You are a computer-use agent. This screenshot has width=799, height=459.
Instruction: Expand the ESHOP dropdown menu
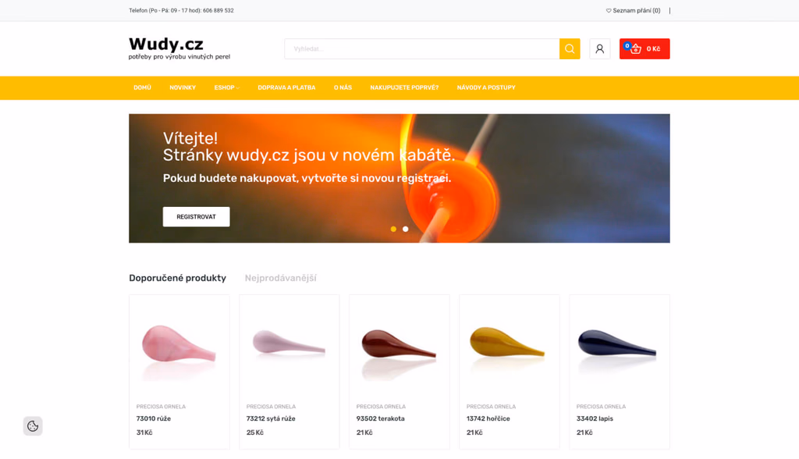pyautogui.click(x=227, y=87)
